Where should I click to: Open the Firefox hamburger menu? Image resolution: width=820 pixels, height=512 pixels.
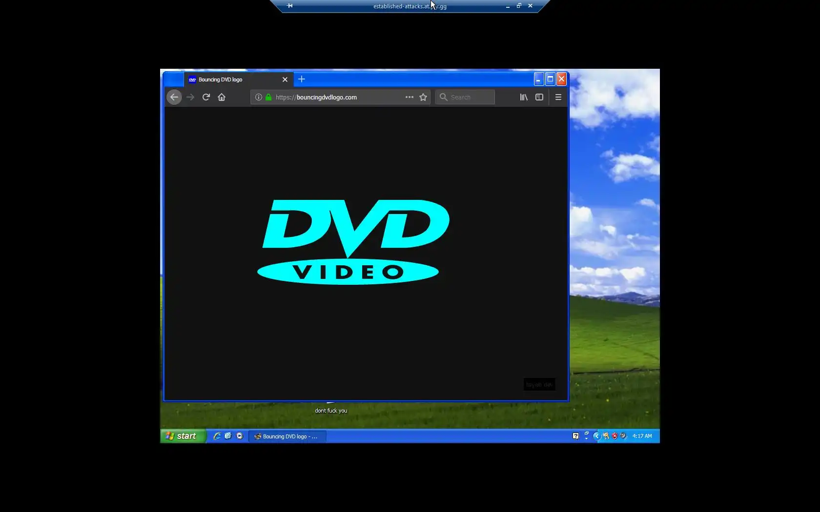558,97
